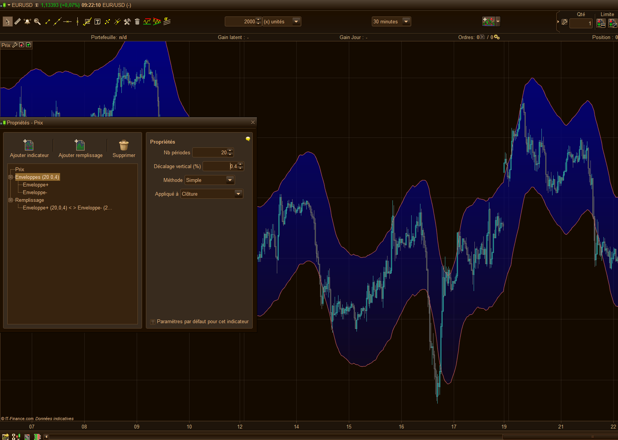The width and height of the screenshot is (618, 440).
Task: Click the trash bin delete-objects icon
Action: [x=137, y=21]
